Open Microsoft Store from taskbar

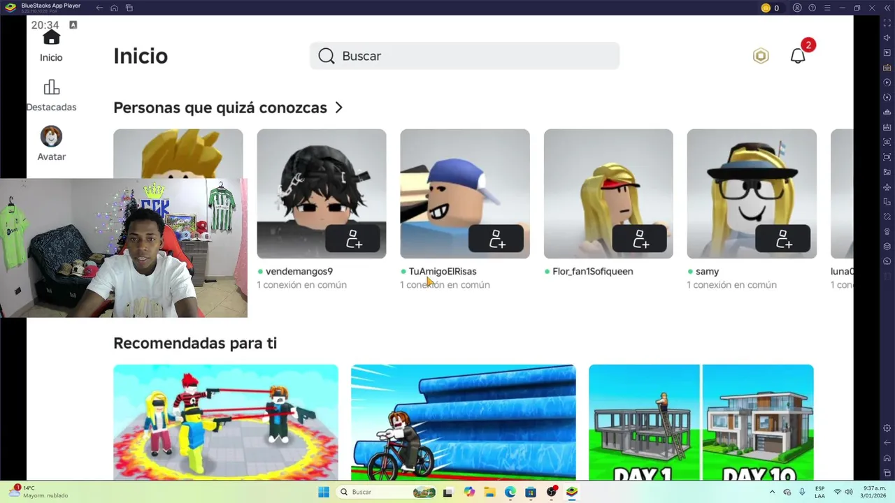531,492
